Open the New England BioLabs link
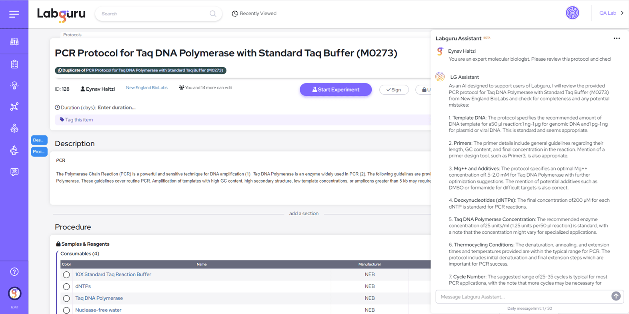The width and height of the screenshot is (629, 314). 146,88
